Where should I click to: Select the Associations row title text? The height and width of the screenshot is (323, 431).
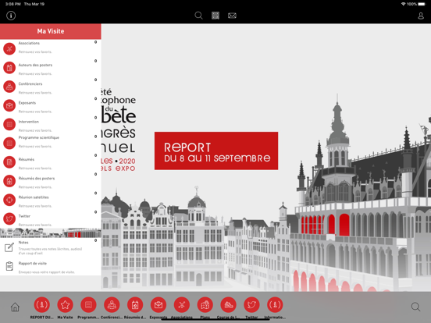(29, 43)
